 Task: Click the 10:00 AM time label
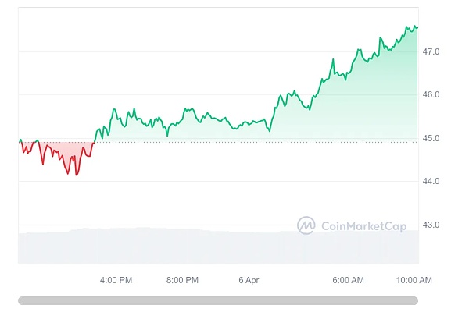(414, 280)
